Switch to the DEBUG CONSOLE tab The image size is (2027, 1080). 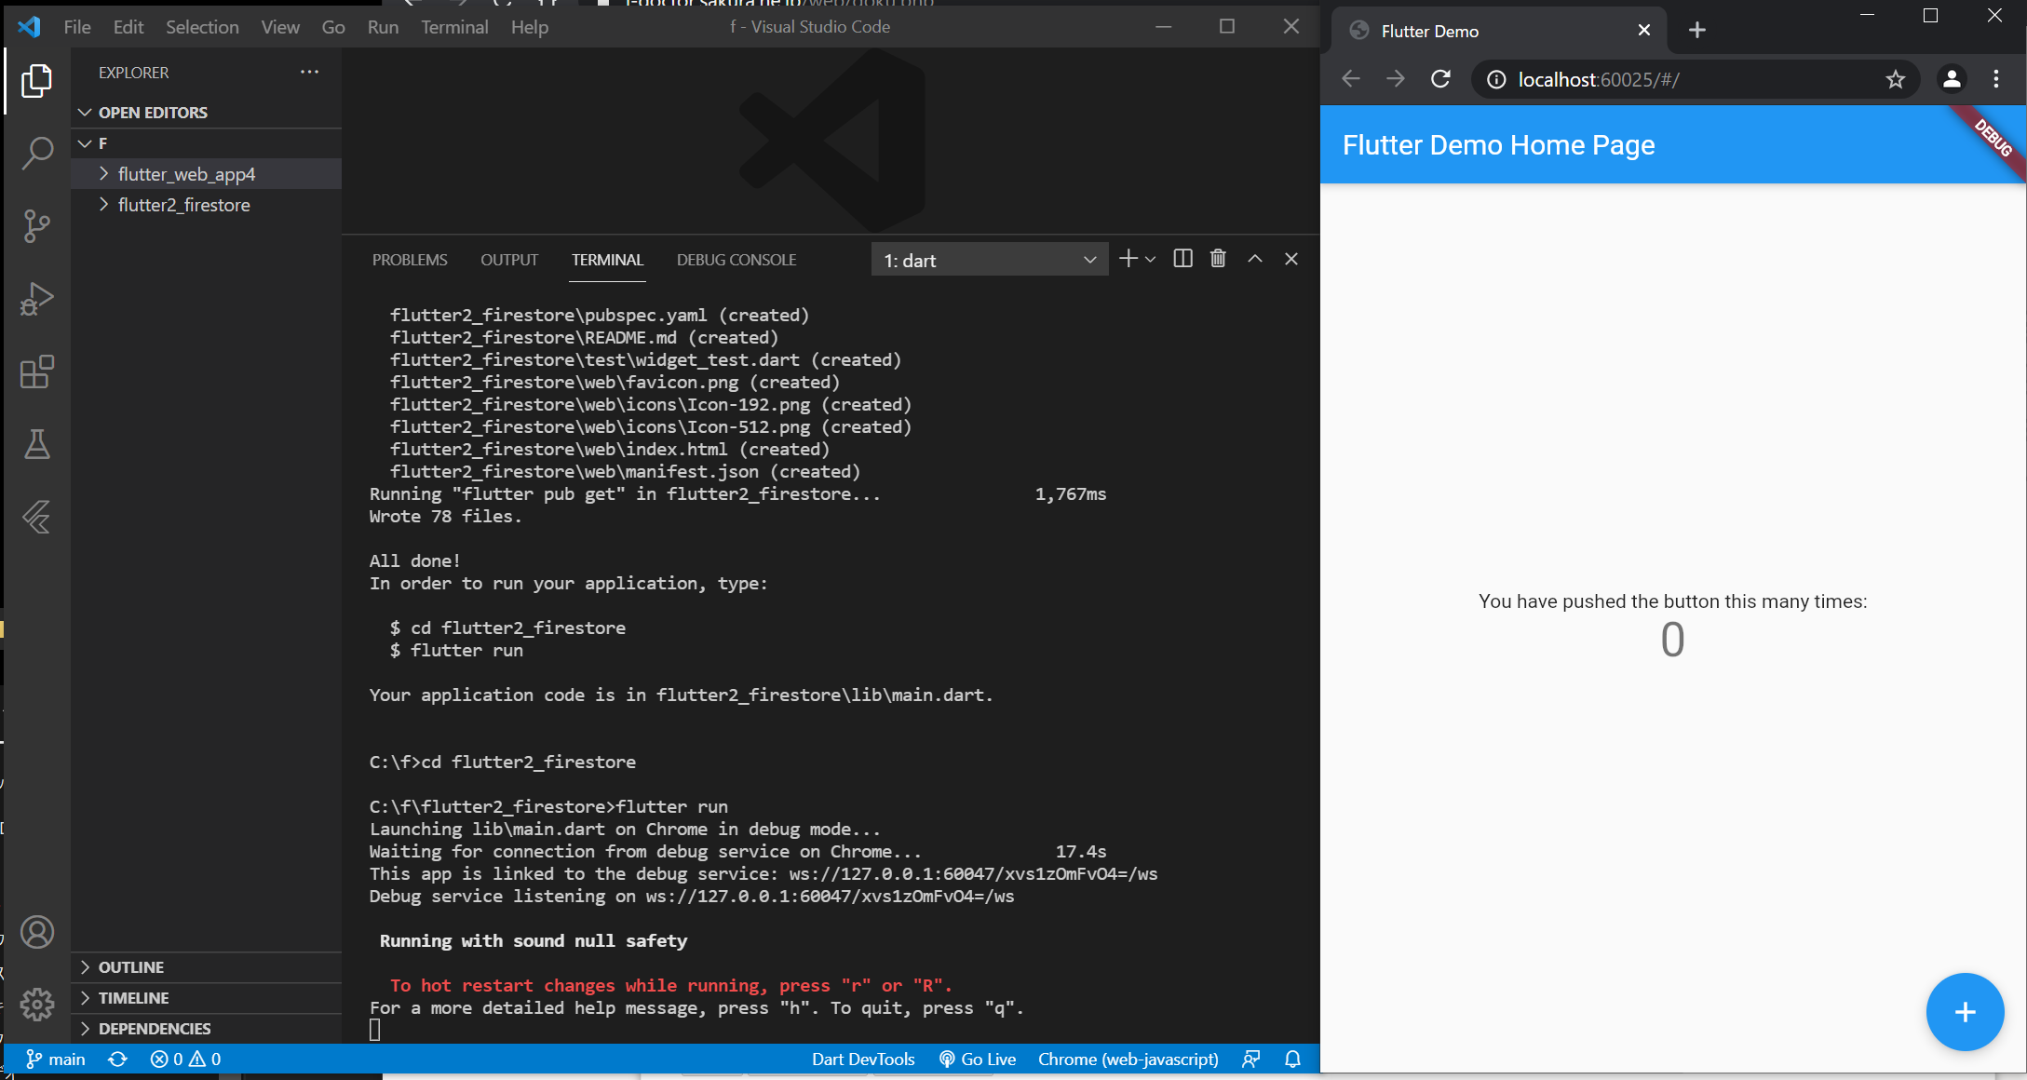736,260
